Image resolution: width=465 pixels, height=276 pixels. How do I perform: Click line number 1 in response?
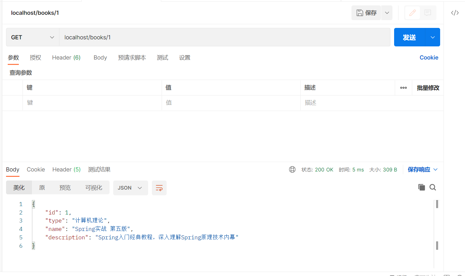[x=21, y=204]
